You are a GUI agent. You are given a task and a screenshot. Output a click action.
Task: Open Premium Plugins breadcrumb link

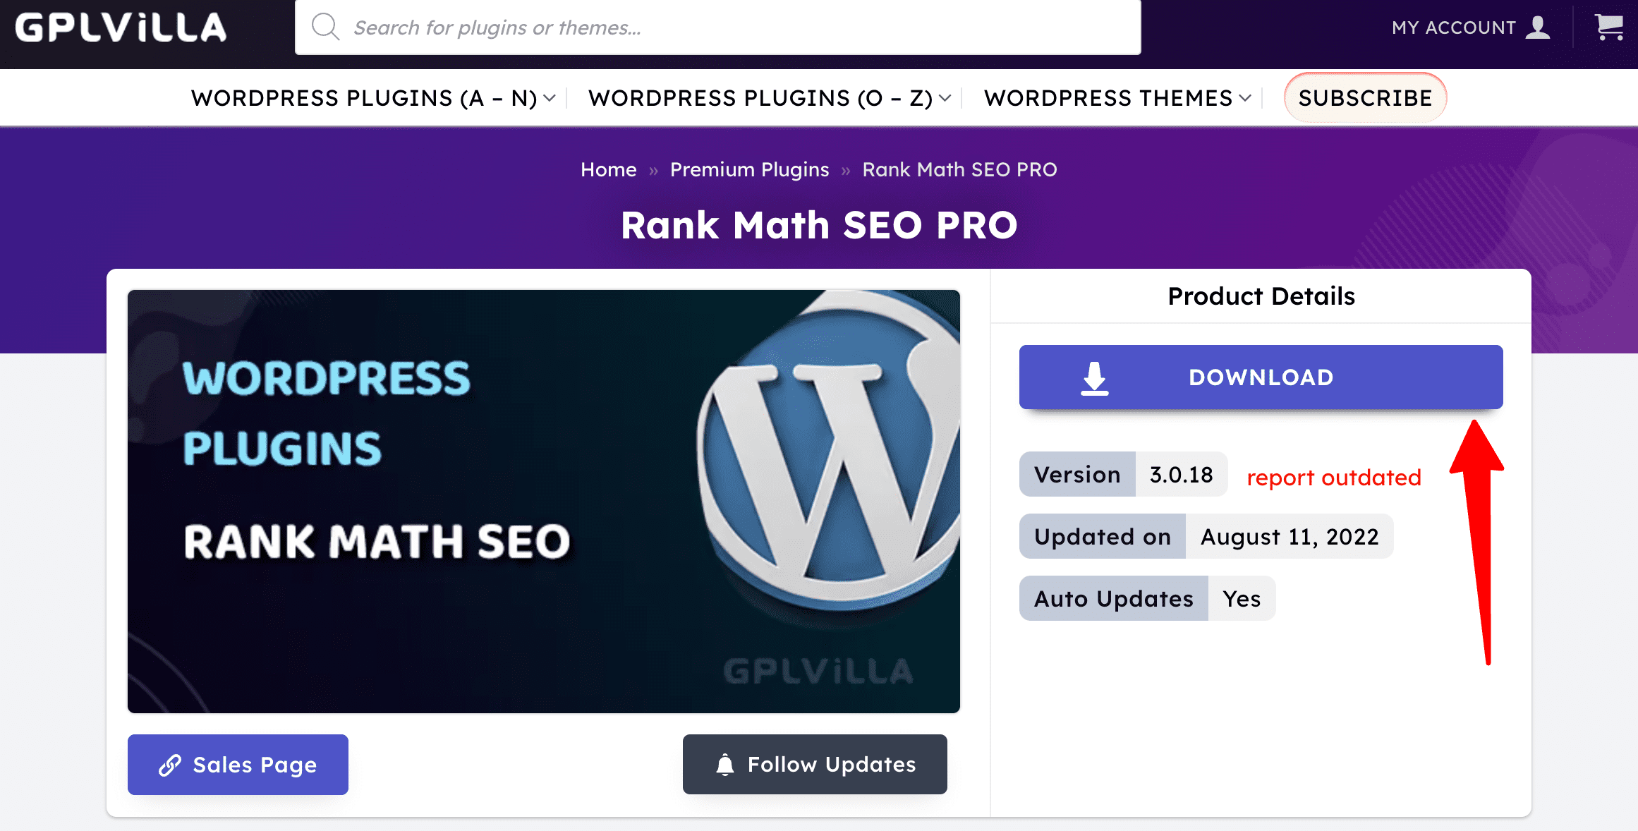pos(749,169)
